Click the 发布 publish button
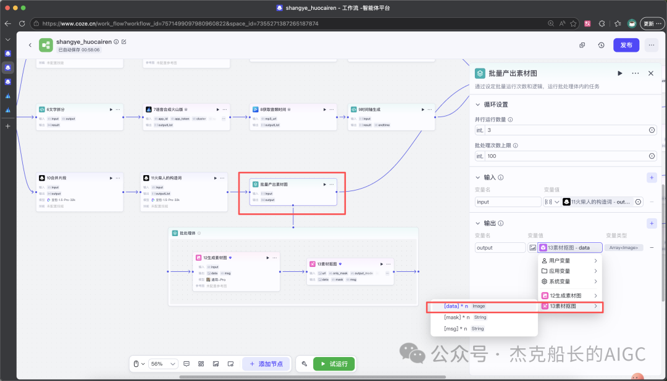This screenshot has width=667, height=381. coord(626,45)
